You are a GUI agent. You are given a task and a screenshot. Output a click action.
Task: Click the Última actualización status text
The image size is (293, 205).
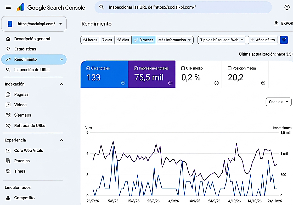tap(266, 54)
